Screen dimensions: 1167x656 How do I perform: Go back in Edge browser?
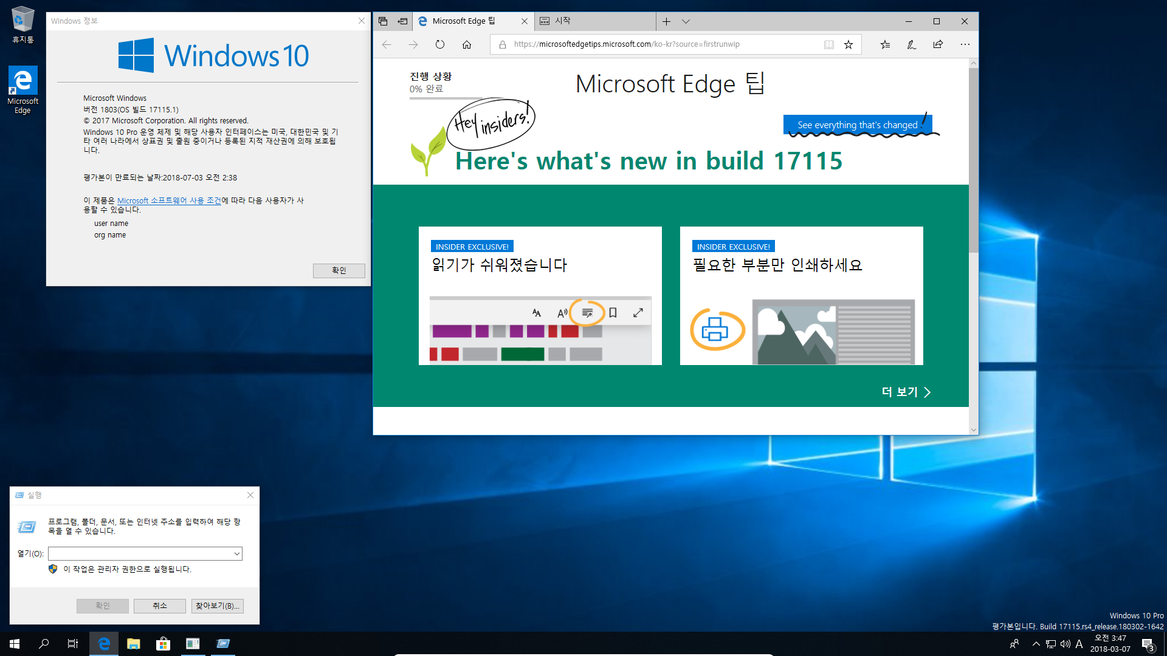click(387, 44)
